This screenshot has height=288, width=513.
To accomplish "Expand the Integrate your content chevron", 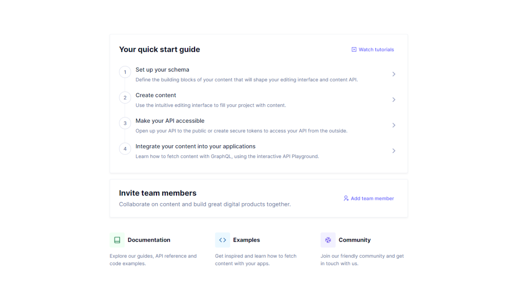I will click(394, 151).
